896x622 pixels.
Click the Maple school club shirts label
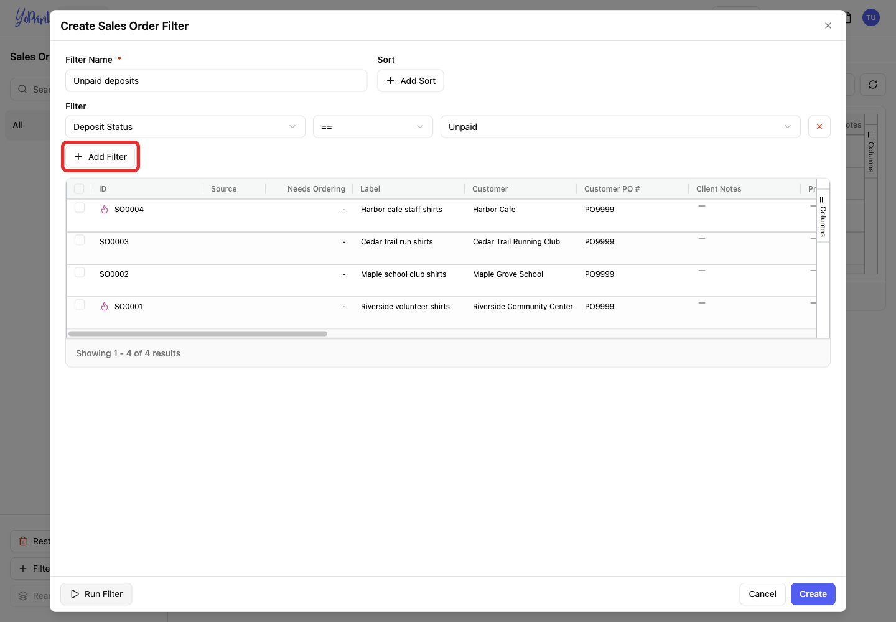tap(403, 274)
